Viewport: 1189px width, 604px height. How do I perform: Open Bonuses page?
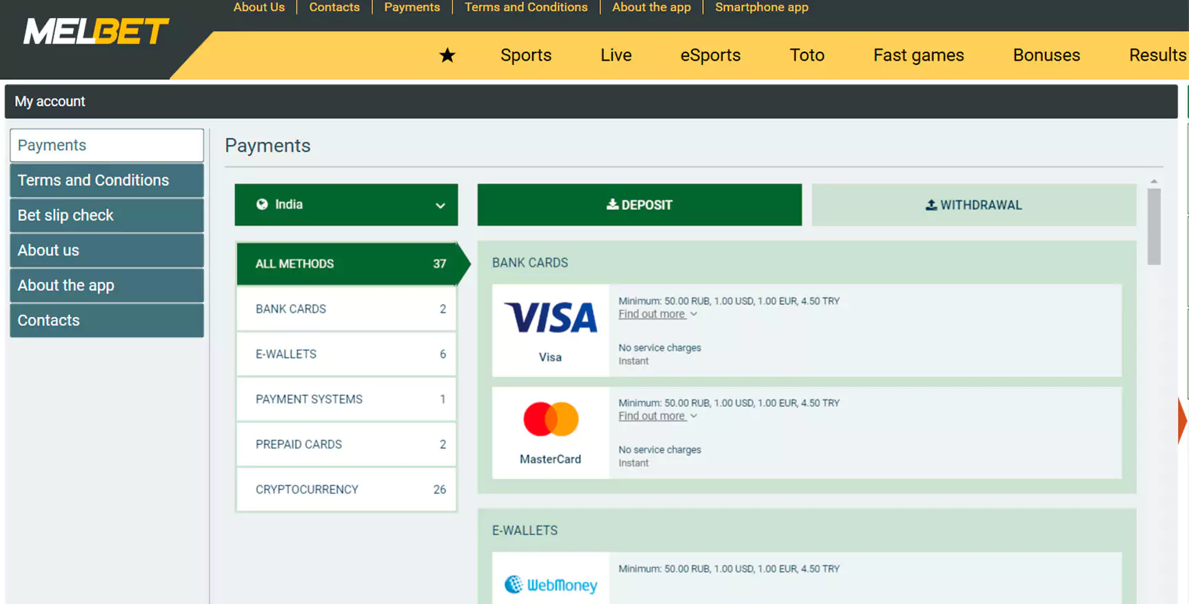click(x=1046, y=55)
